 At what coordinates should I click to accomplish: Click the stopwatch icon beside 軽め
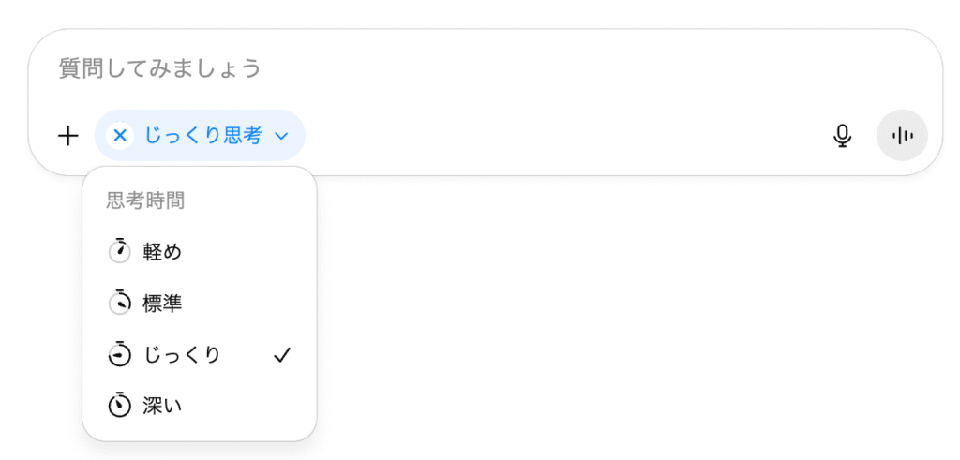119,251
